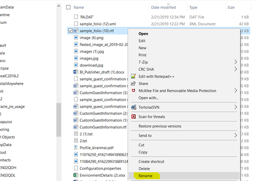Select the '2/21/2019 12:34 PM' date cell
The image size is (257, 181).
click(x=168, y=17)
